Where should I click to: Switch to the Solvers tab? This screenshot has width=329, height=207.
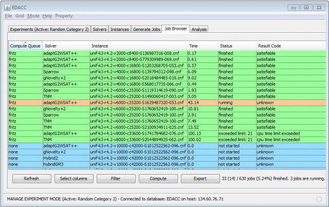(x=100, y=29)
